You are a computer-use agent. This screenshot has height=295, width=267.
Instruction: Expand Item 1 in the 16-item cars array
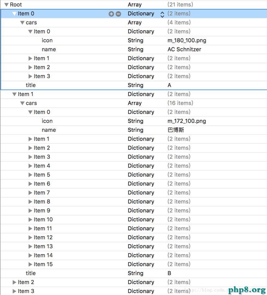point(30,139)
